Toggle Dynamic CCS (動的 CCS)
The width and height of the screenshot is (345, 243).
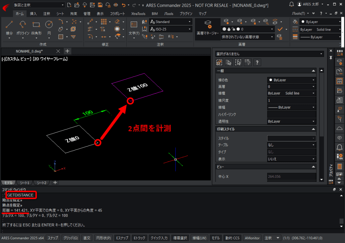(x=232, y=238)
